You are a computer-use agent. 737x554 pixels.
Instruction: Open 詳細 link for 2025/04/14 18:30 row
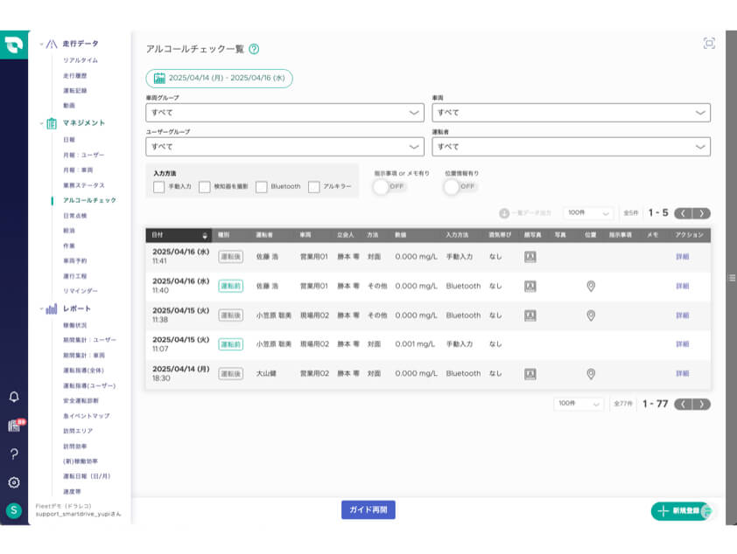683,373
